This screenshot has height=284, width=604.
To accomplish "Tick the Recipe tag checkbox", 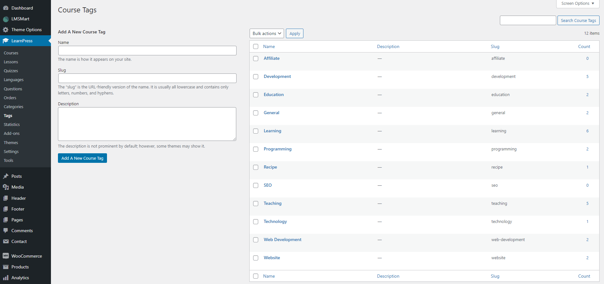I will point(256,167).
